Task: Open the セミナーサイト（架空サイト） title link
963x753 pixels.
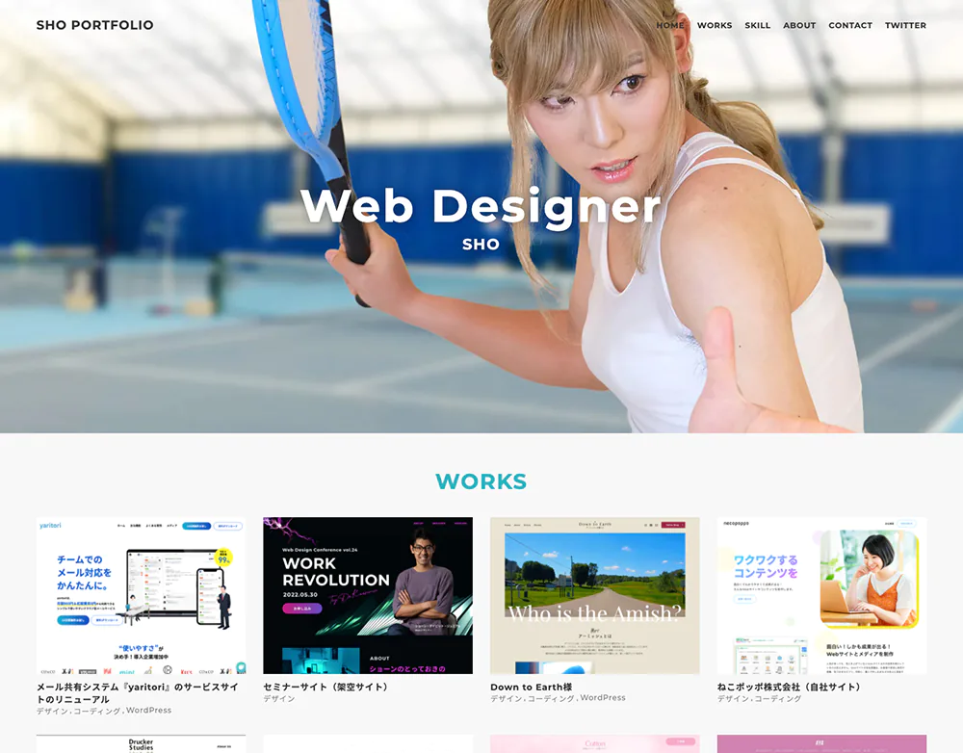Action: (327, 688)
